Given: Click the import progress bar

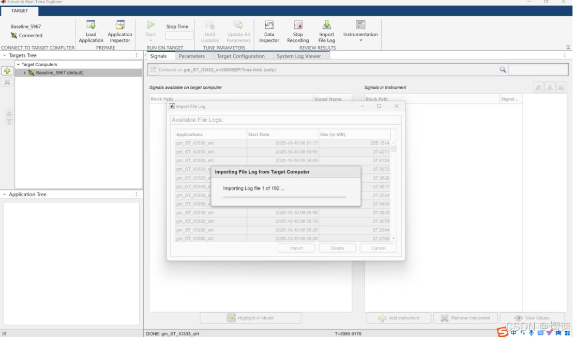Looking at the screenshot, I should pyautogui.click(x=284, y=197).
